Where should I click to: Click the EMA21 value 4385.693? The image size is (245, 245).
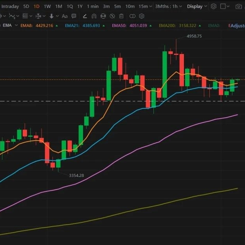click(x=91, y=25)
